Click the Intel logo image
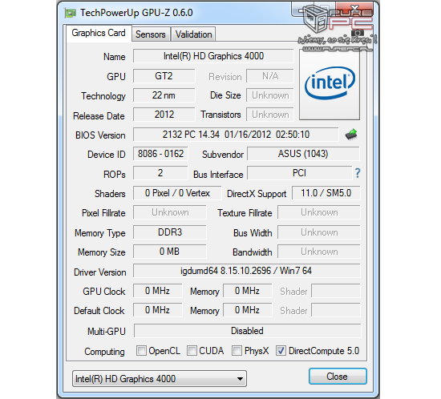This screenshot has width=441, height=399. click(x=330, y=84)
